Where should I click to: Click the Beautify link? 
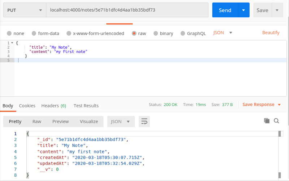pos(271,33)
